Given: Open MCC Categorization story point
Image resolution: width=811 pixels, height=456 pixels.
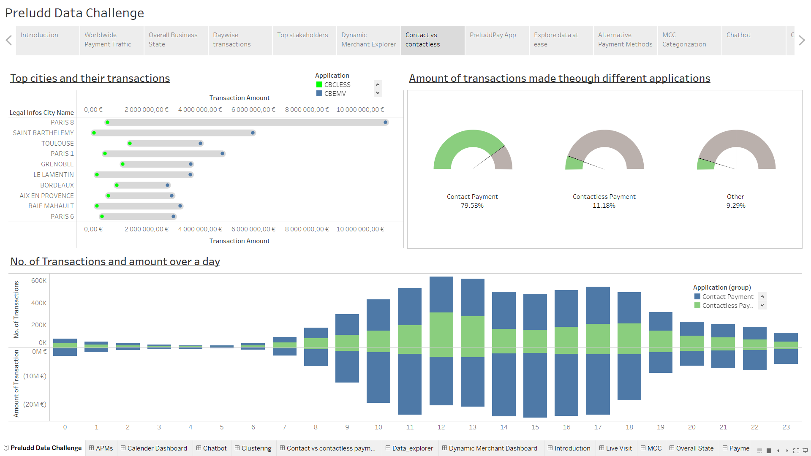Looking at the screenshot, I should click(689, 41).
